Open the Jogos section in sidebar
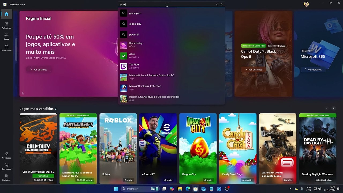The width and height of the screenshot is (343, 193). pos(6,36)
